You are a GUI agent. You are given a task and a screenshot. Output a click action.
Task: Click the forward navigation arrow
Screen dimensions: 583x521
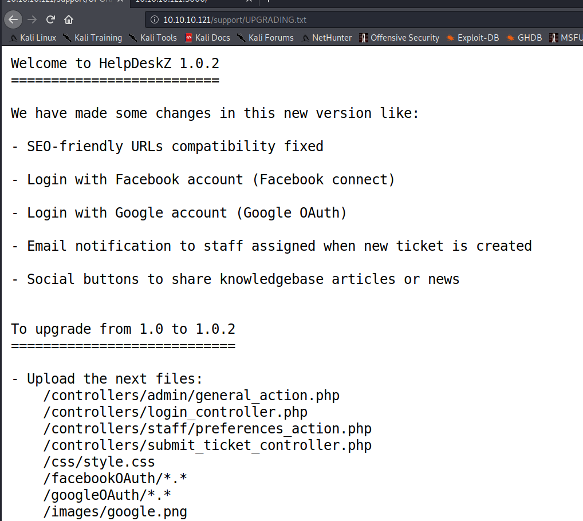pyautogui.click(x=32, y=19)
